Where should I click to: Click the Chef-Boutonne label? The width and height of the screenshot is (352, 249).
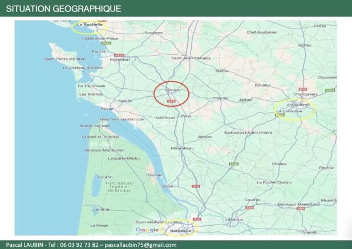tap(261, 32)
